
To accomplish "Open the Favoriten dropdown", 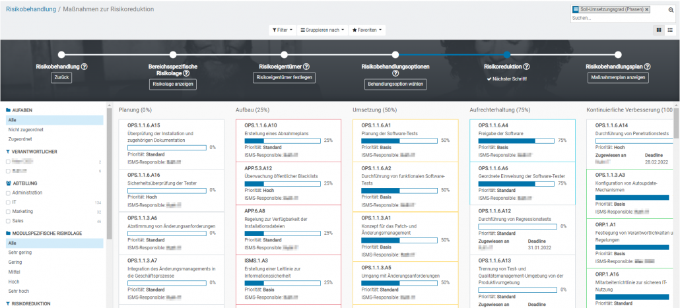I will tap(366, 30).
